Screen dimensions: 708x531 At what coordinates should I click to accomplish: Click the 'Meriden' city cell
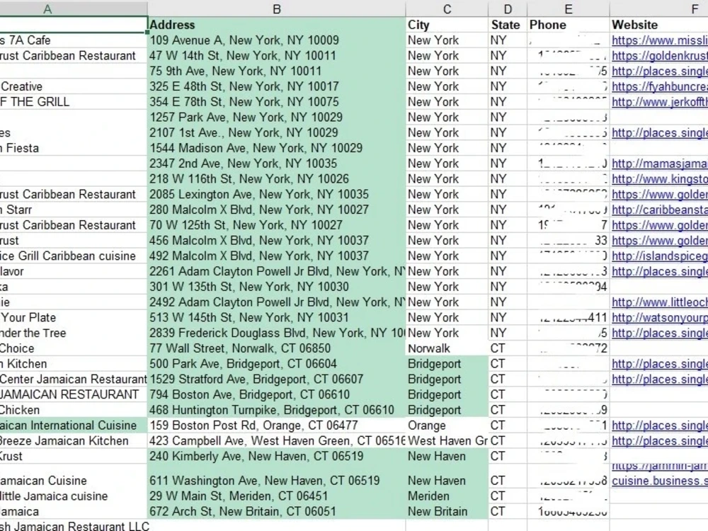coord(447,496)
